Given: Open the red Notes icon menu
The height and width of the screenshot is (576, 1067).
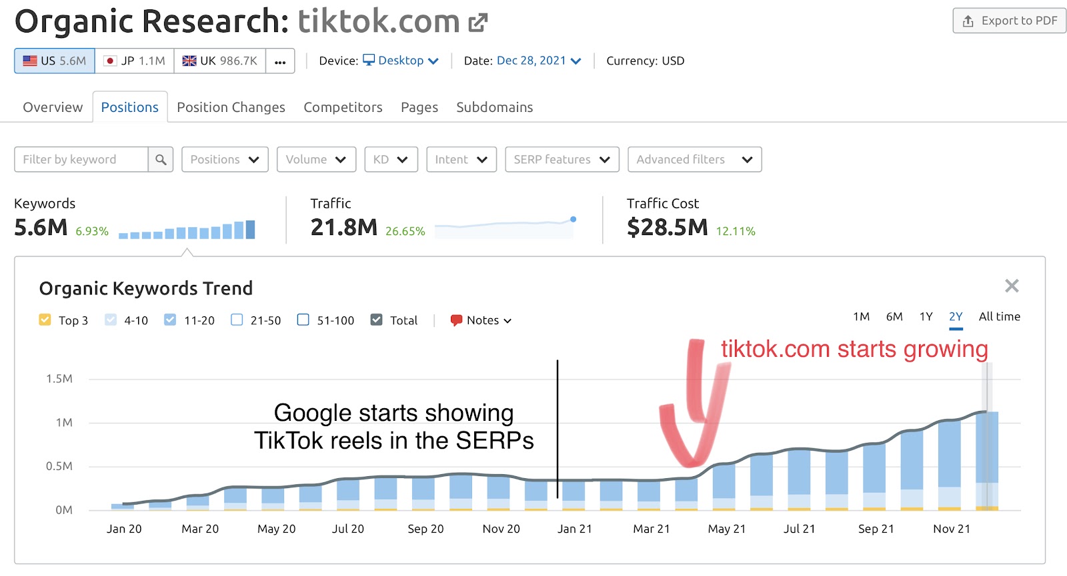Looking at the screenshot, I should pyautogui.click(x=456, y=320).
